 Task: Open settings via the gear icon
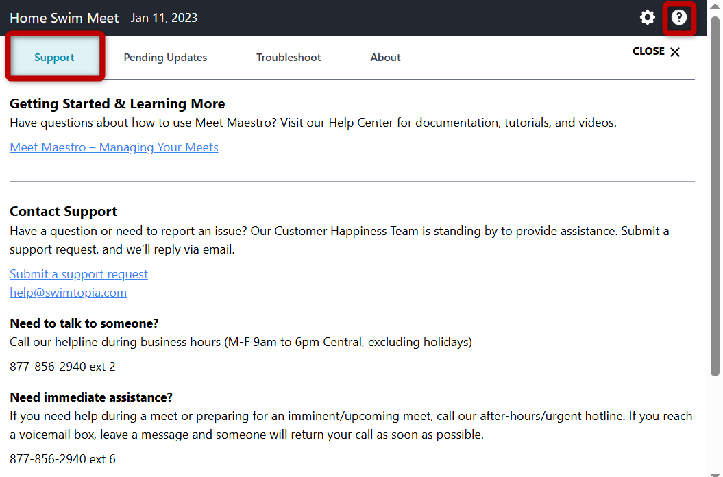click(648, 18)
